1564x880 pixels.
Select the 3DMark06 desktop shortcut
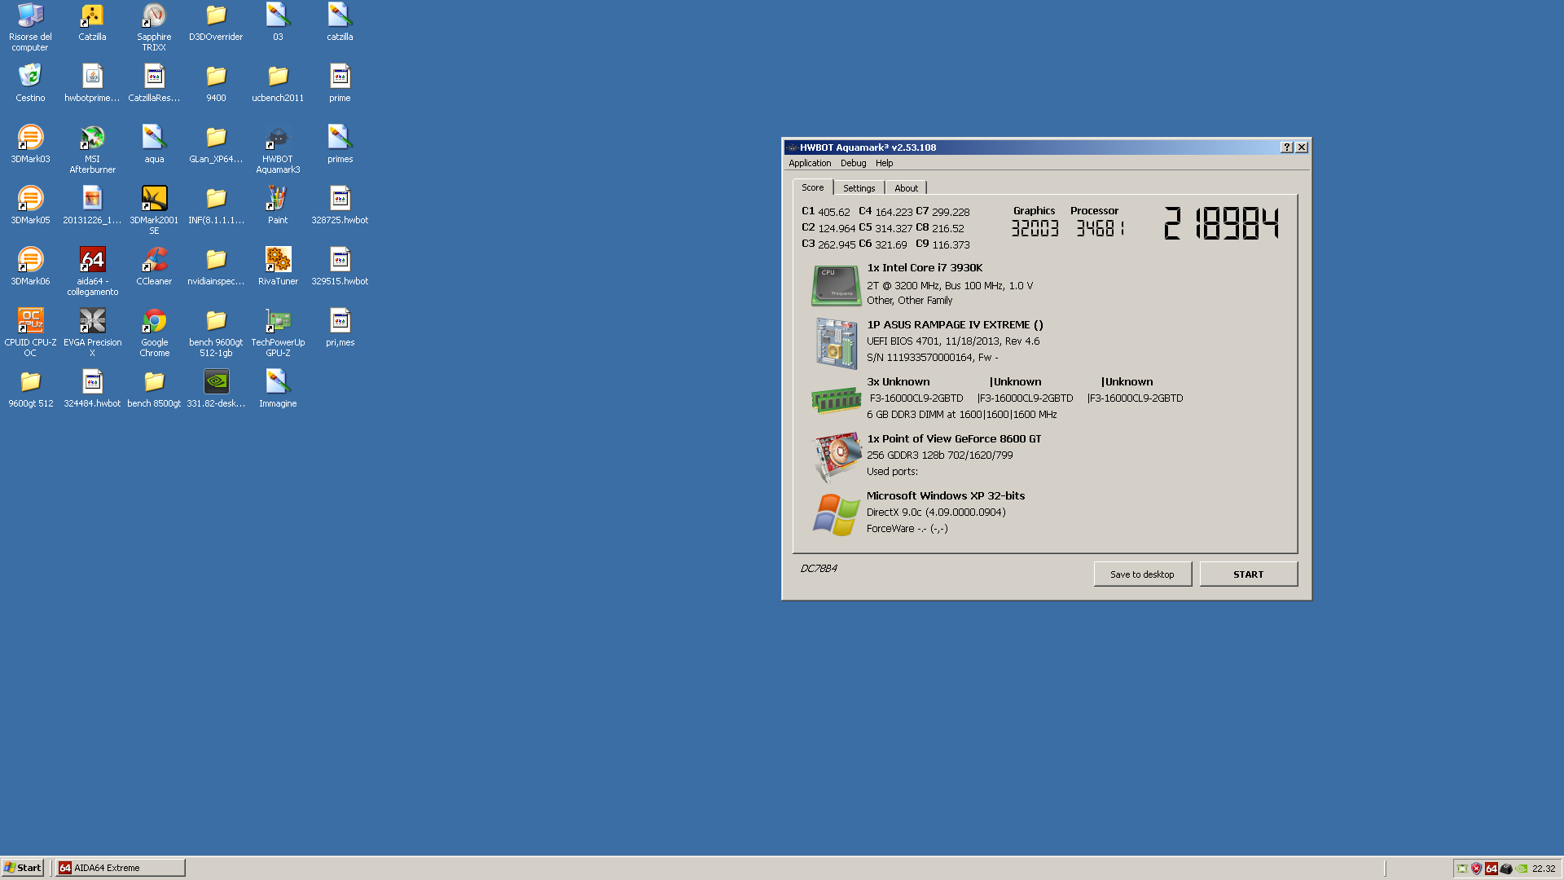(x=30, y=266)
